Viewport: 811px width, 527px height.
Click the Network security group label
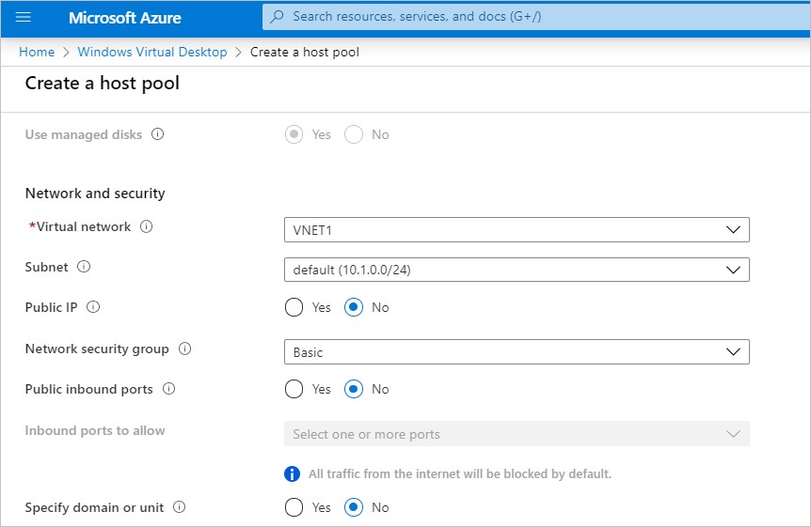[97, 349]
